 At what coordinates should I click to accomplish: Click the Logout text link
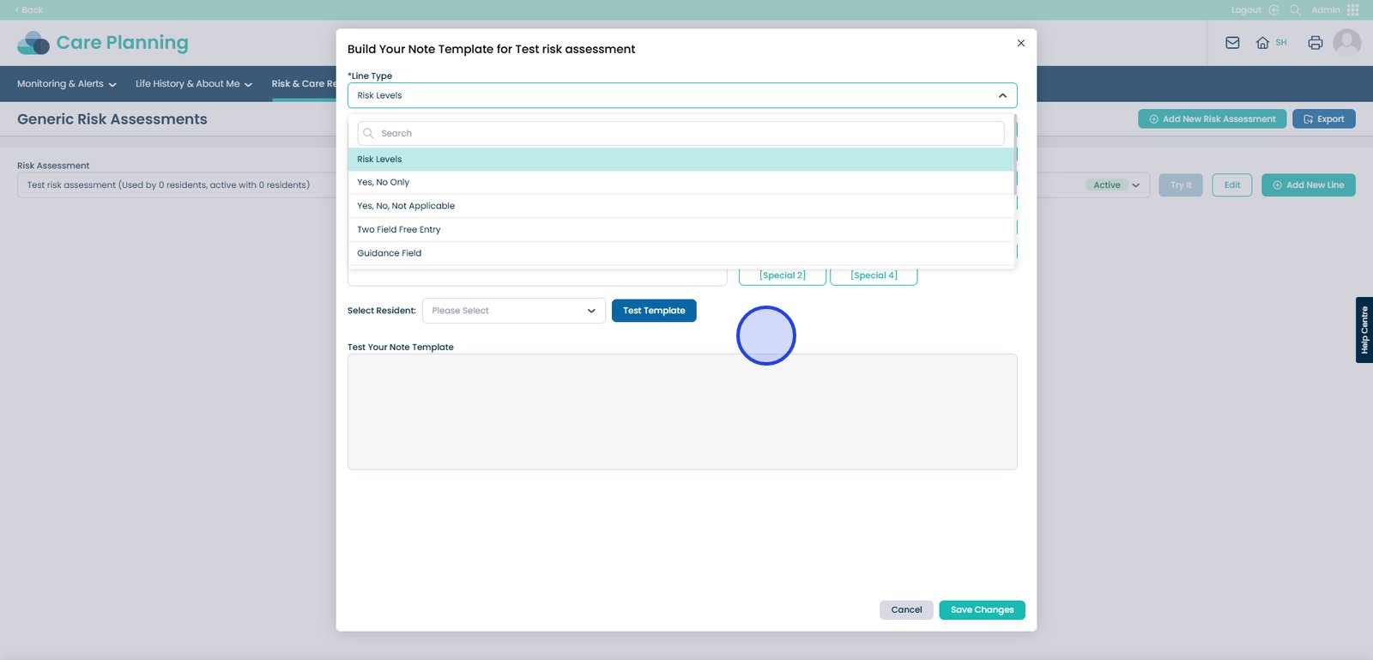click(1246, 10)
